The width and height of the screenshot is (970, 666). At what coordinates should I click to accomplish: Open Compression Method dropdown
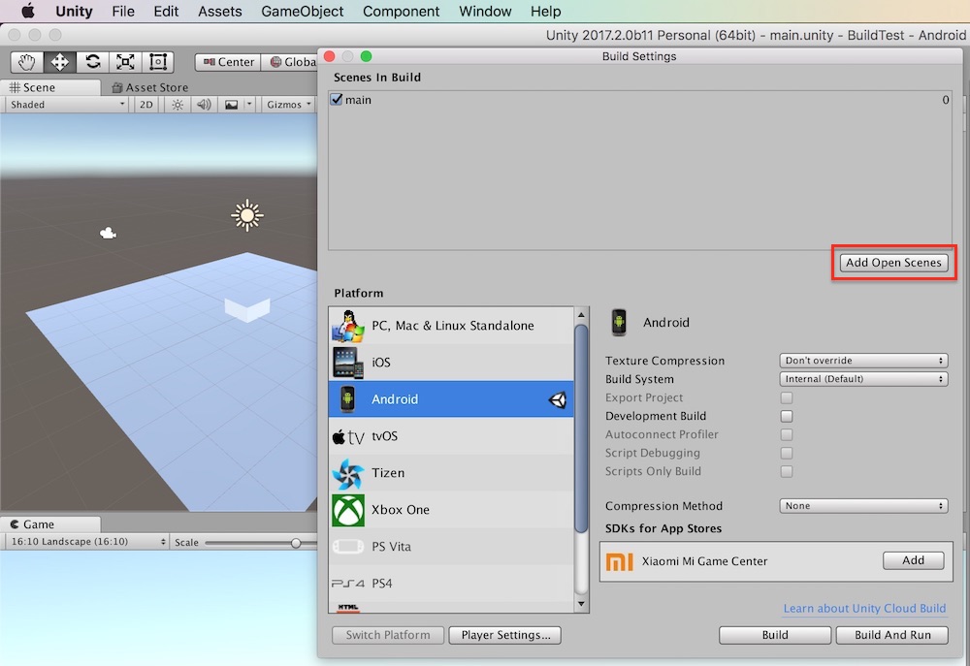(x=863, y=506)
